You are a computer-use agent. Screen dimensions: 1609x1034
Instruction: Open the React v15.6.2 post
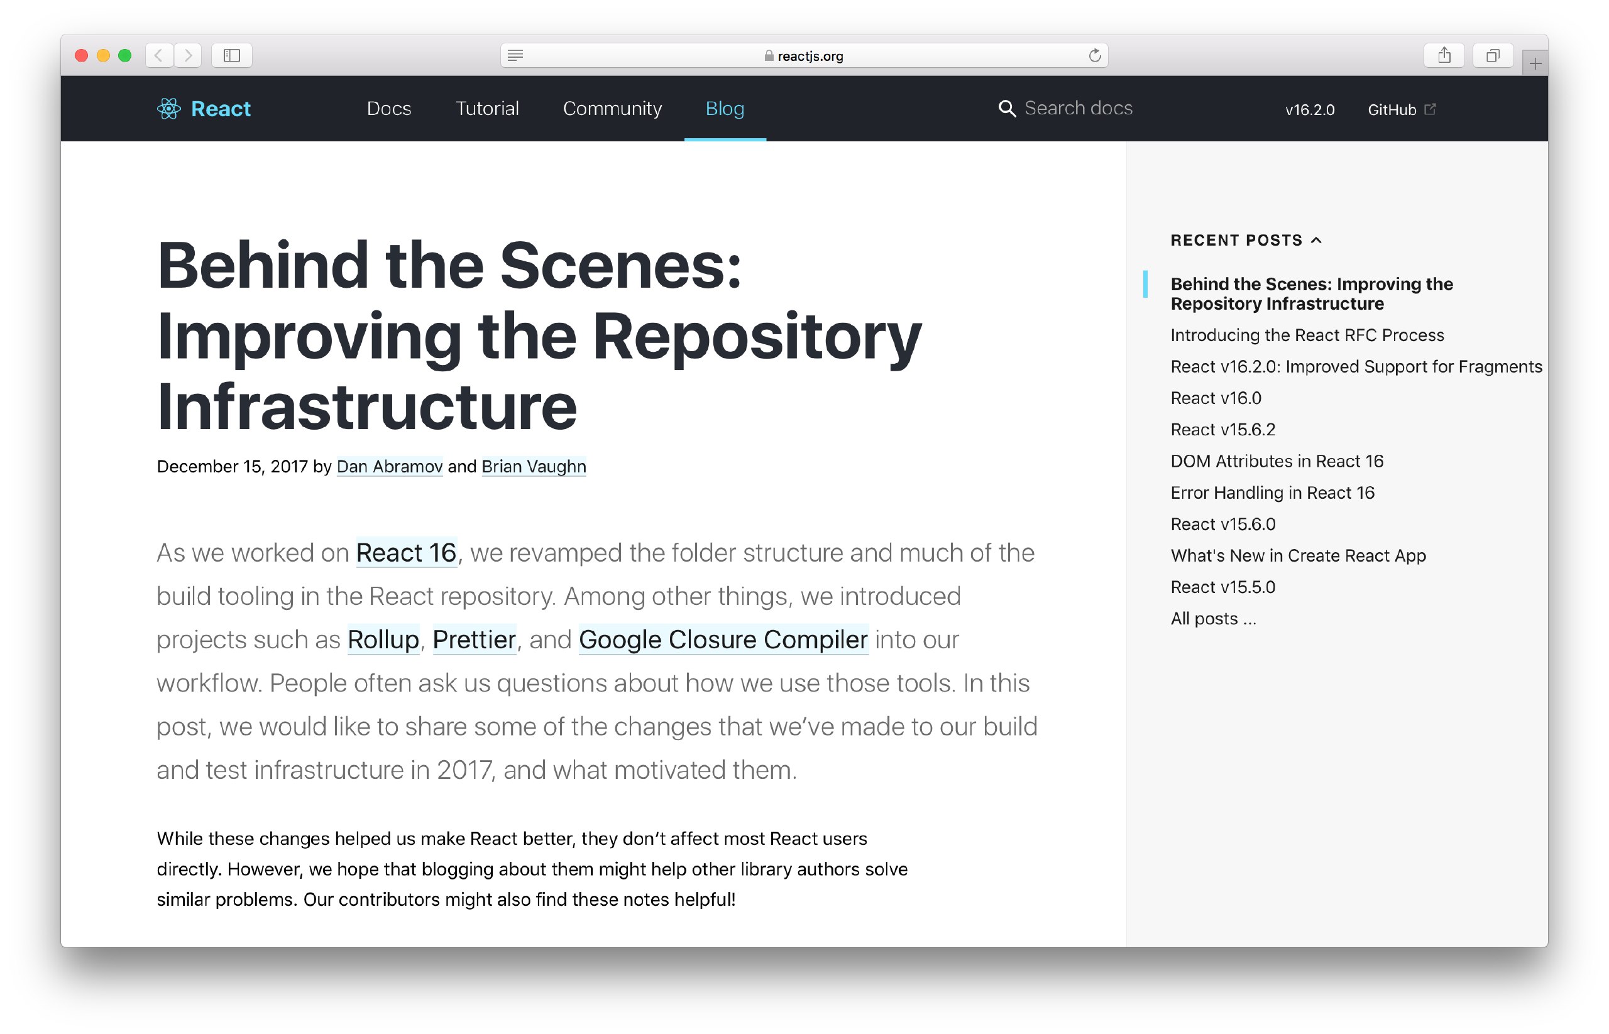pyautogui.click(x=1222, y=430)
